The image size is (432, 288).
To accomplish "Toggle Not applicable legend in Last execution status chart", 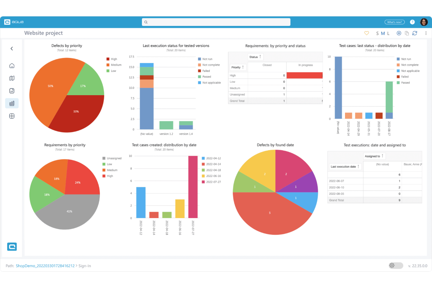I will 210,83.
